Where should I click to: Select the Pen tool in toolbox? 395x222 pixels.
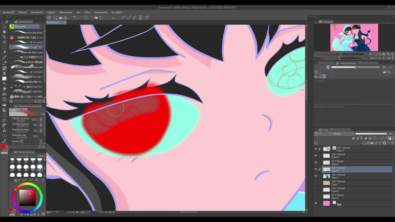click(x=4, y=63)
